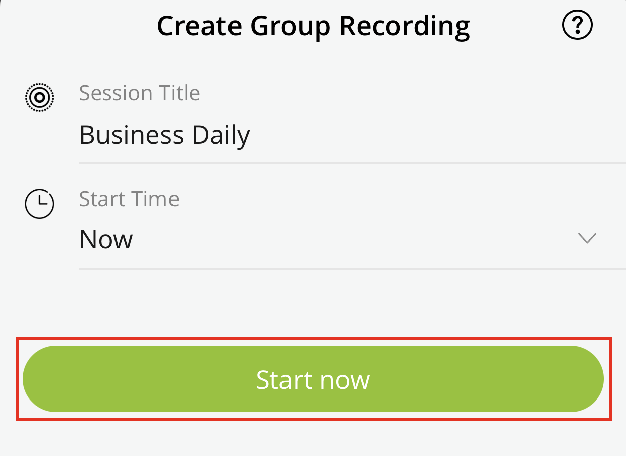631x456 pixels.
Task: Select the Business Daily title text
Action: pos(164,135)
